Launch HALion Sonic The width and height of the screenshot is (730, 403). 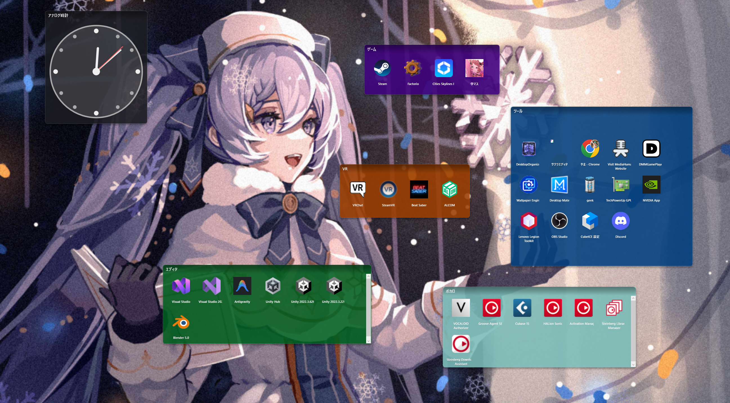coord(553,308)
